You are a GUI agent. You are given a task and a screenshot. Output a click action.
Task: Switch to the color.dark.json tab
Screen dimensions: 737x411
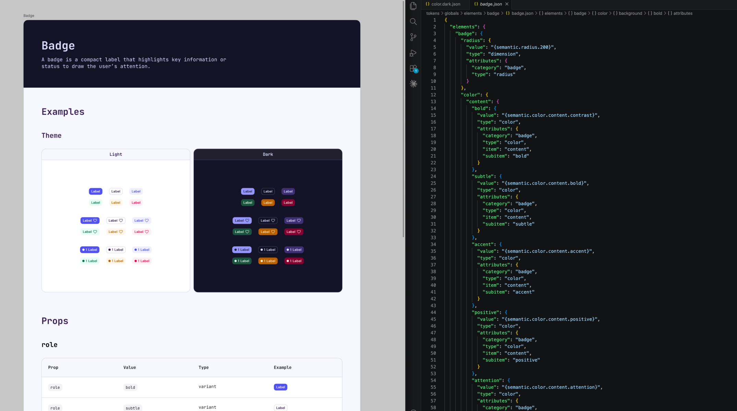coord(446,4)
